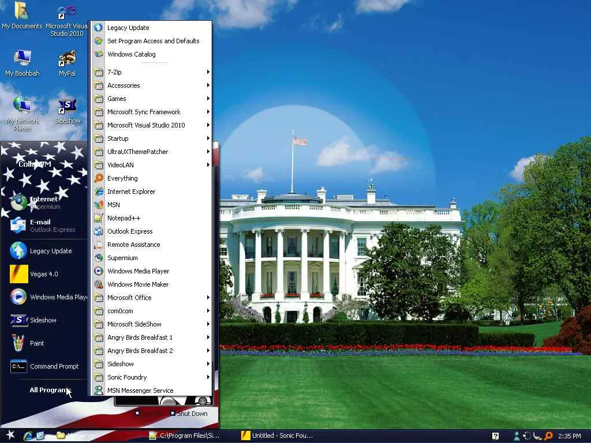Viewport: 591px width, 443px height.
Task: Open MSN from programs list
Action: point(151,205)
